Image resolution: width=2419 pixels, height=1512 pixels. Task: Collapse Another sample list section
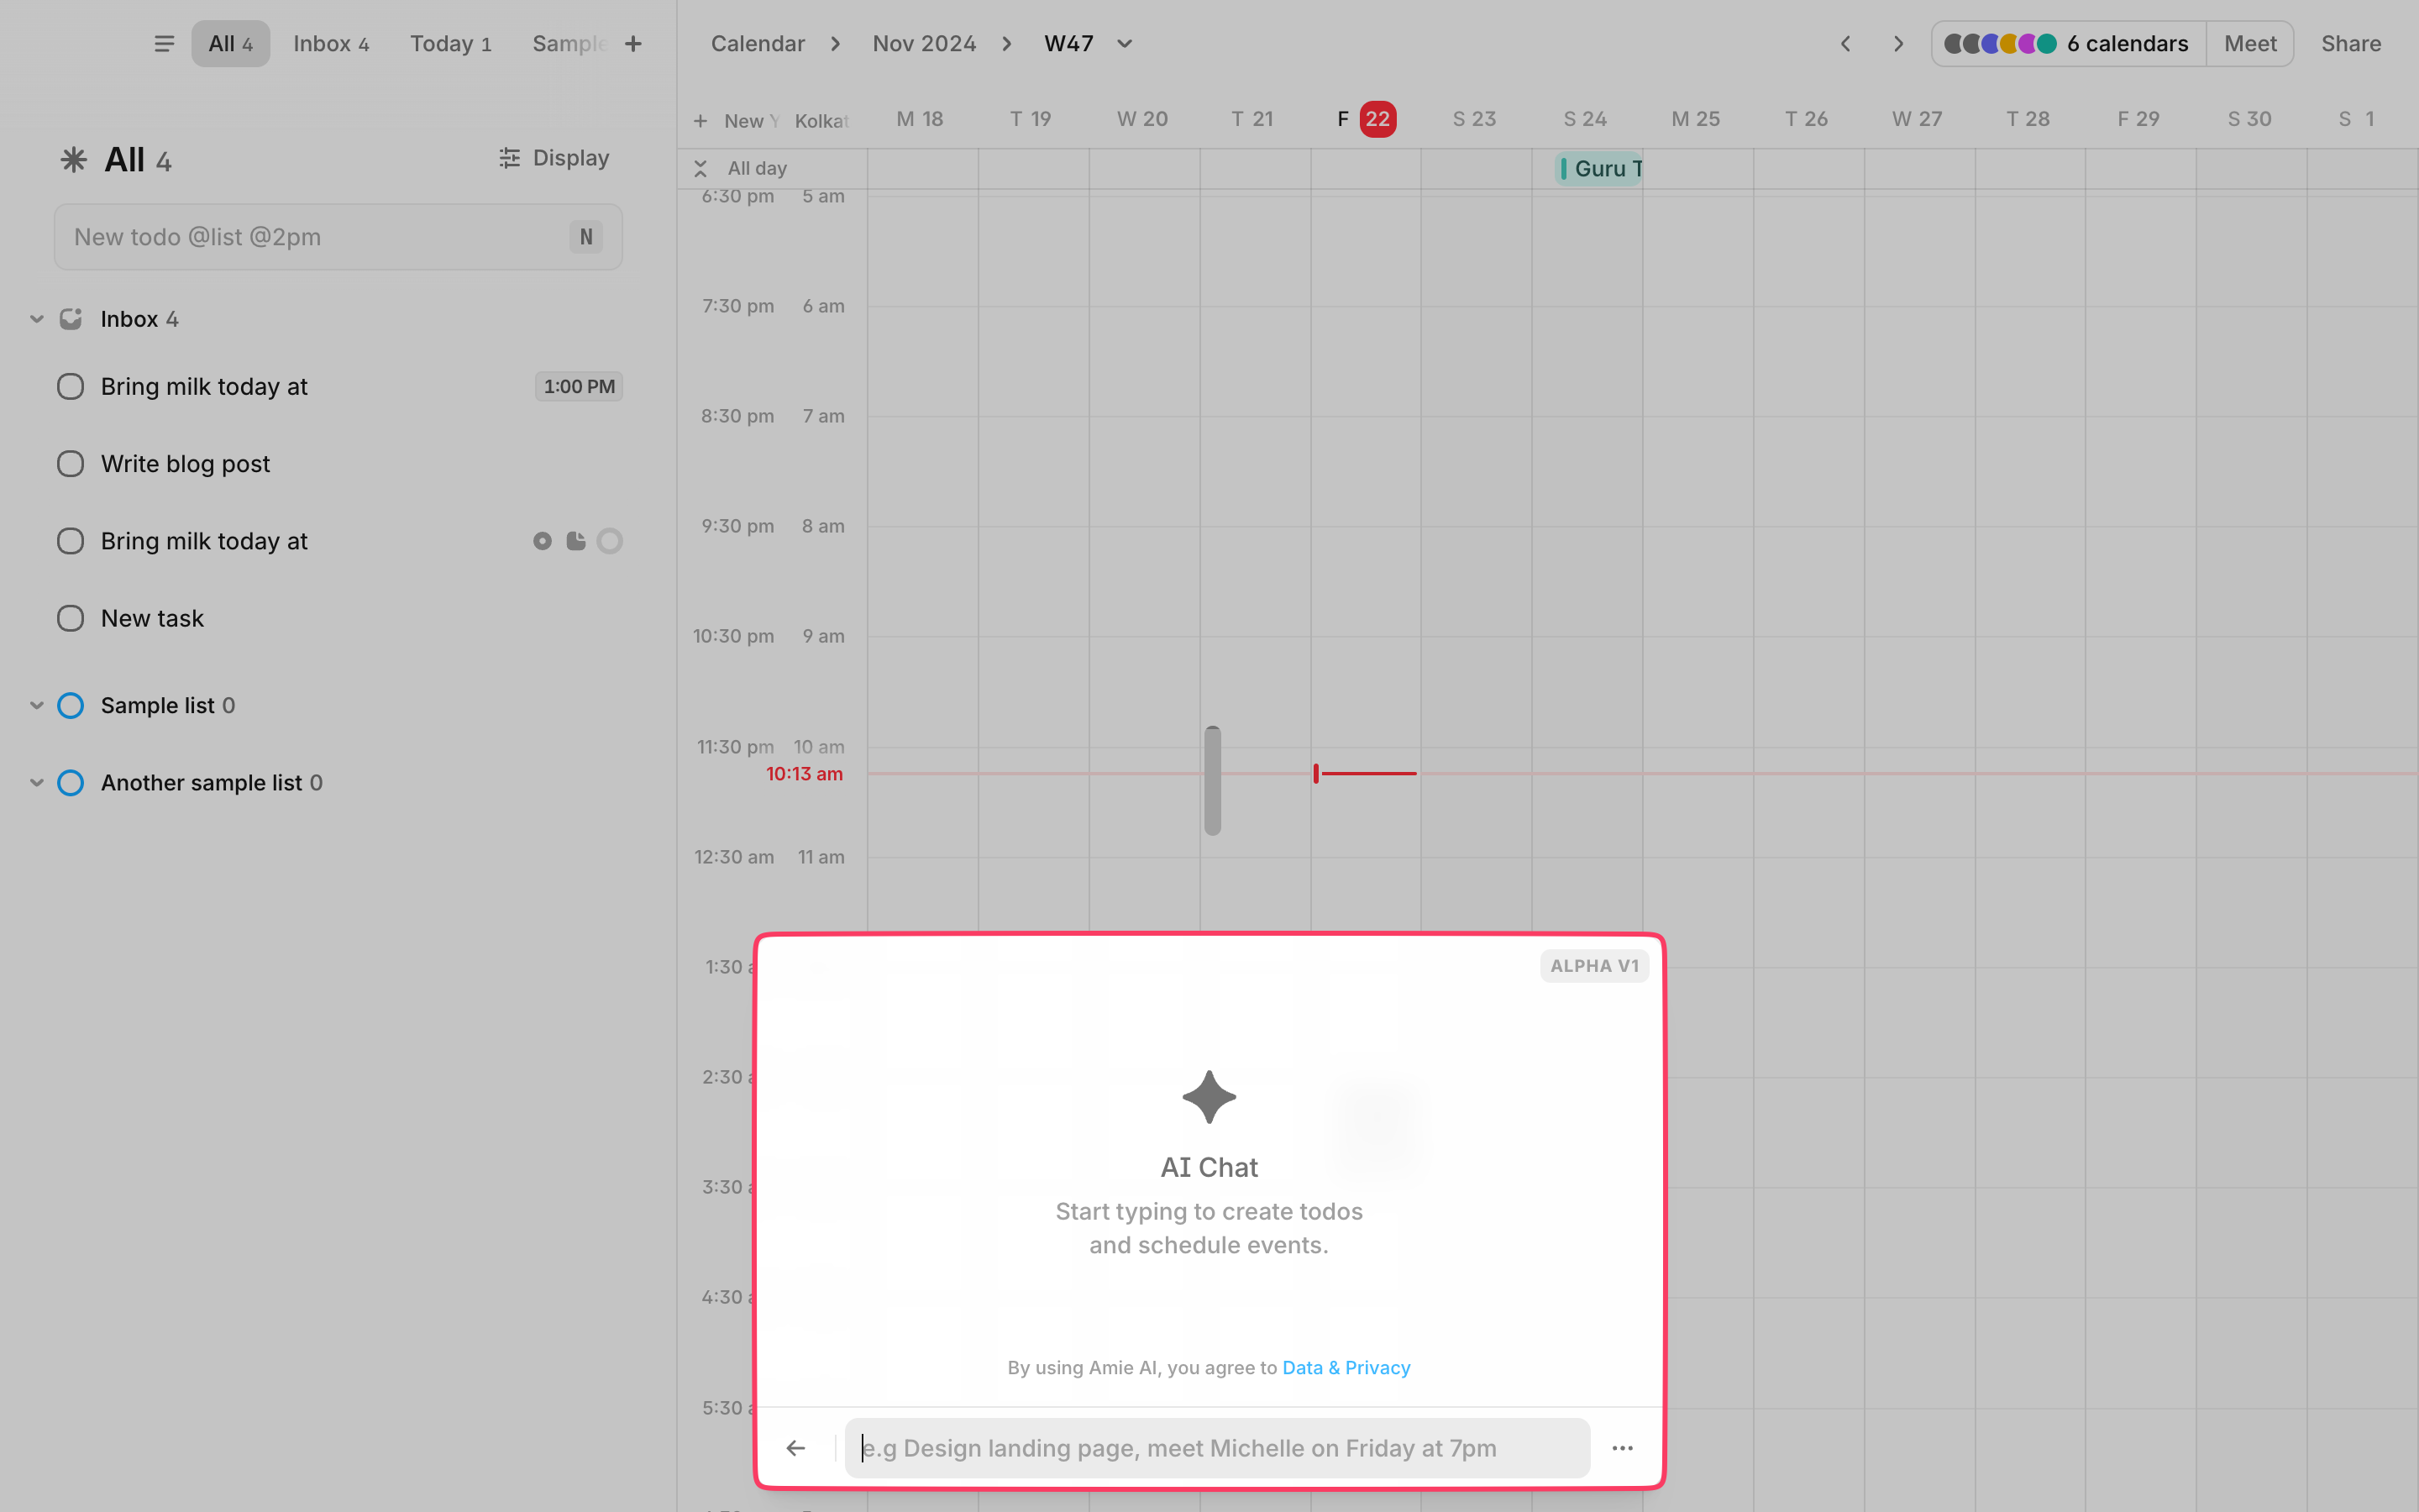pos(37,783)
